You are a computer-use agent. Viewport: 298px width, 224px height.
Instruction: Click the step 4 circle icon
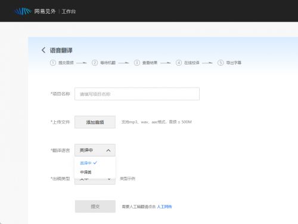pyautogui.click(x=179, y=63)
